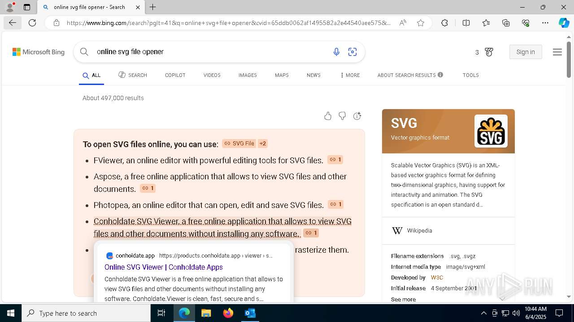The width and height of the screenshot is (574, 322).
Task: Expand the MORE dropdown
Action: 350,75
